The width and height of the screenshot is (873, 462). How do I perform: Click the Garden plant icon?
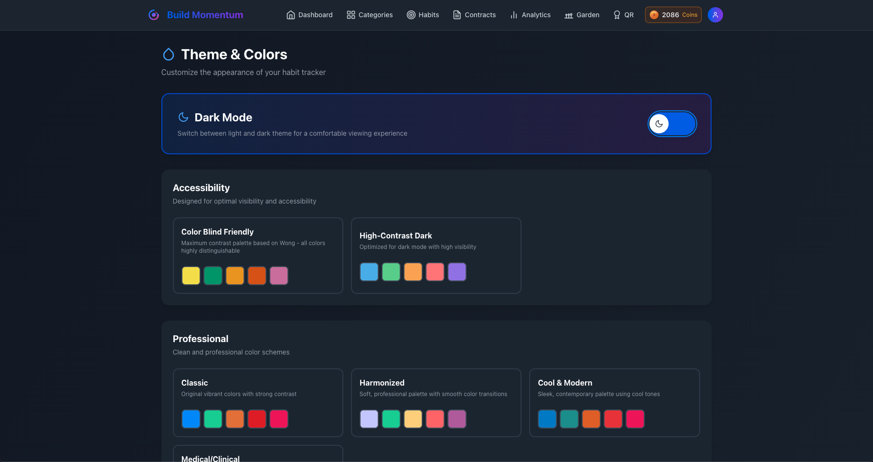click(568, 15)
